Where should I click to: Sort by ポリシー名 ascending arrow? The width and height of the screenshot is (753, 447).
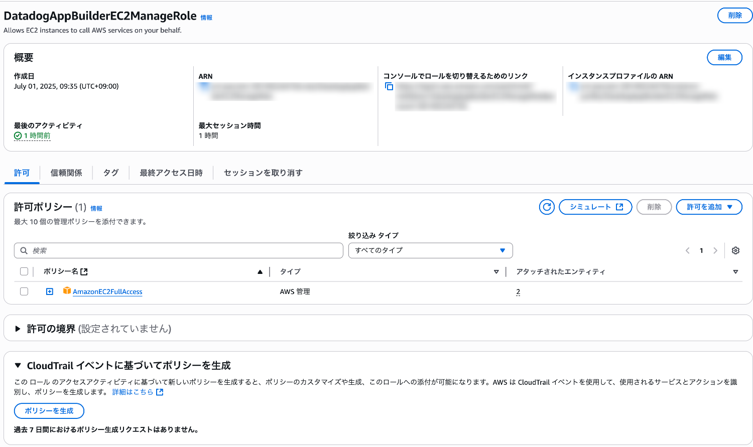260,272
